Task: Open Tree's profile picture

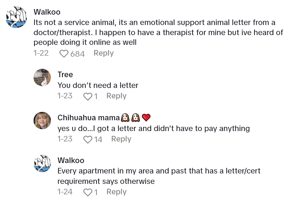Action: [x=42, y=78]
